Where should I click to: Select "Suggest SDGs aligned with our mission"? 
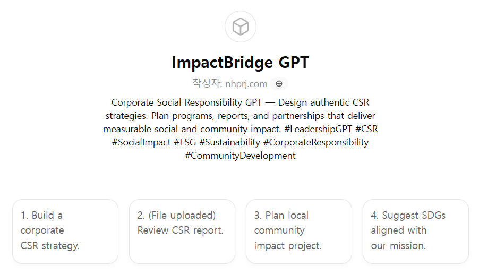(416, 231)
